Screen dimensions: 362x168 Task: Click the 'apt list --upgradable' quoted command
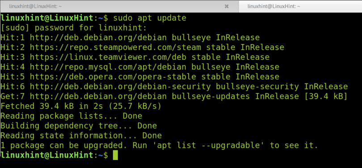[208, 145]
